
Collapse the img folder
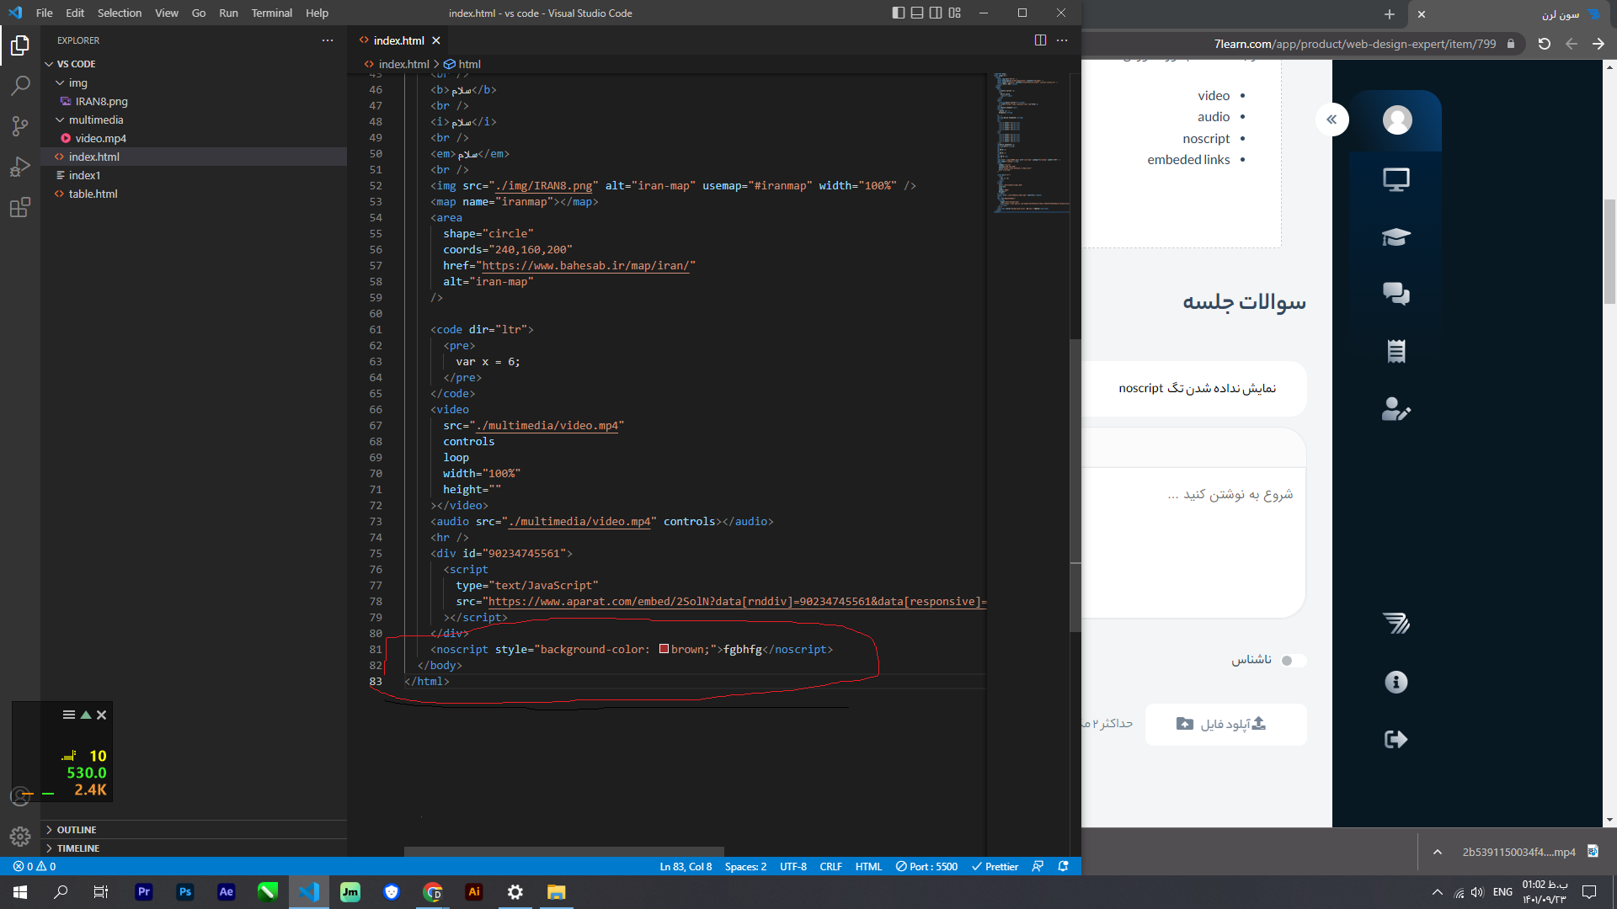[77, 82]
